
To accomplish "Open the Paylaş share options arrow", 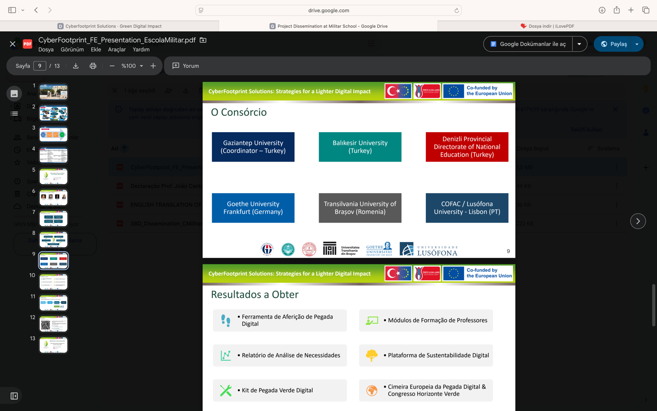I will point(637,44).
